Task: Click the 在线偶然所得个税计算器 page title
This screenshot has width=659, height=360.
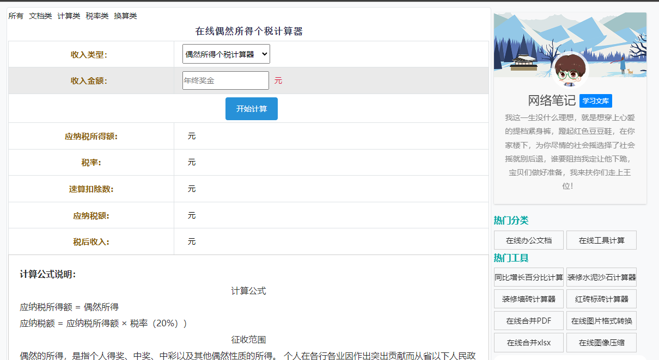Action: click(x=249, y=32)
